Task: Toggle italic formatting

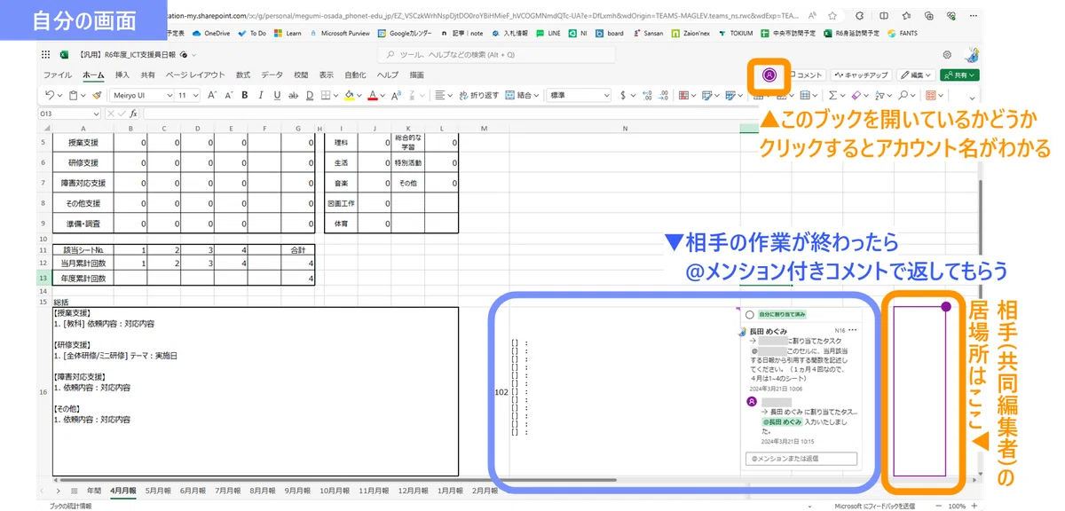Action: 261,95
